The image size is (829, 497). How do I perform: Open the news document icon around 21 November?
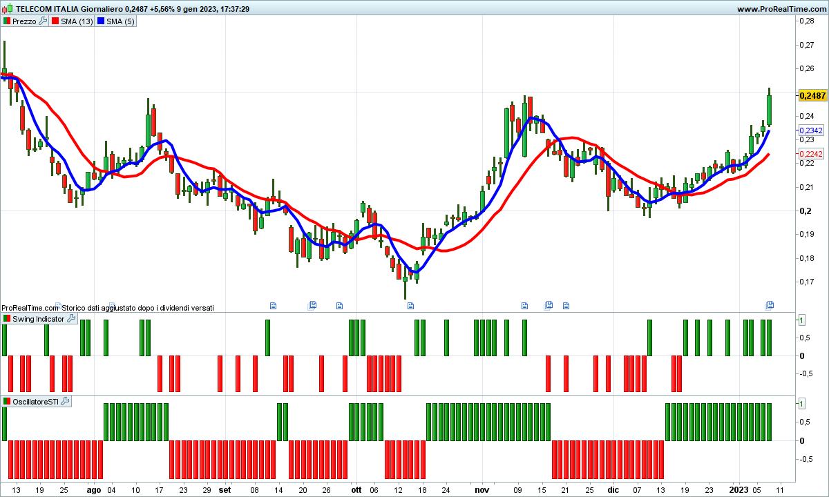(x=566, y=304)
